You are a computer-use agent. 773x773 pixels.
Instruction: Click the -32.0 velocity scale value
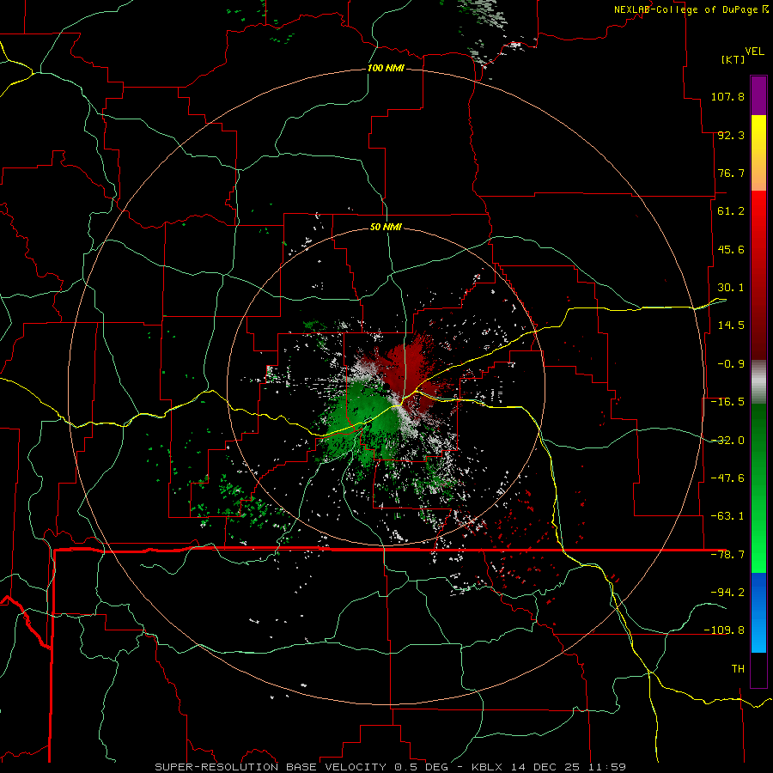pyautogui.click(x=727, y=441)
